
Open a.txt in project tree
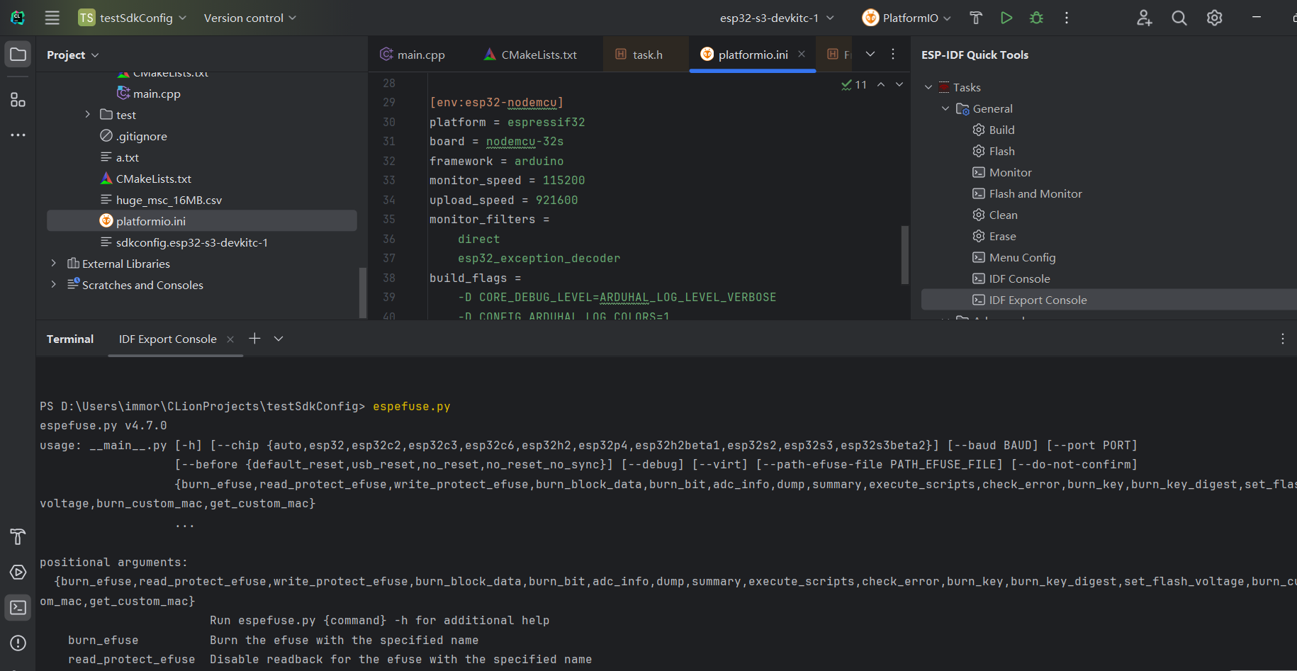119,157
